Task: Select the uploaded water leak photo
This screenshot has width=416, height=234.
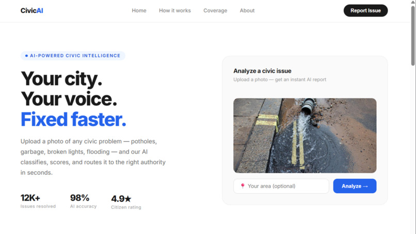Action: (305, 136)
